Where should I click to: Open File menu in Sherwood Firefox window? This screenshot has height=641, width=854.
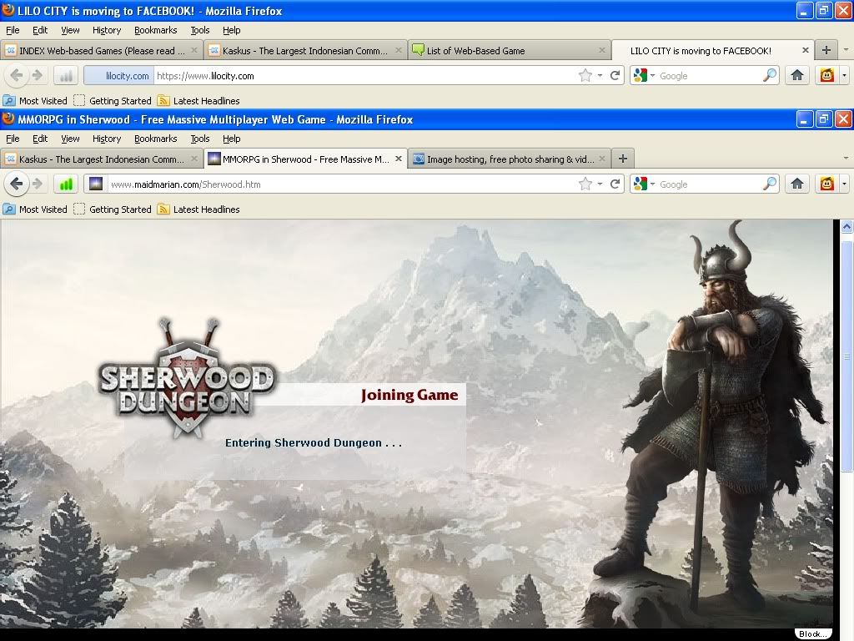(x=13, y=139)
